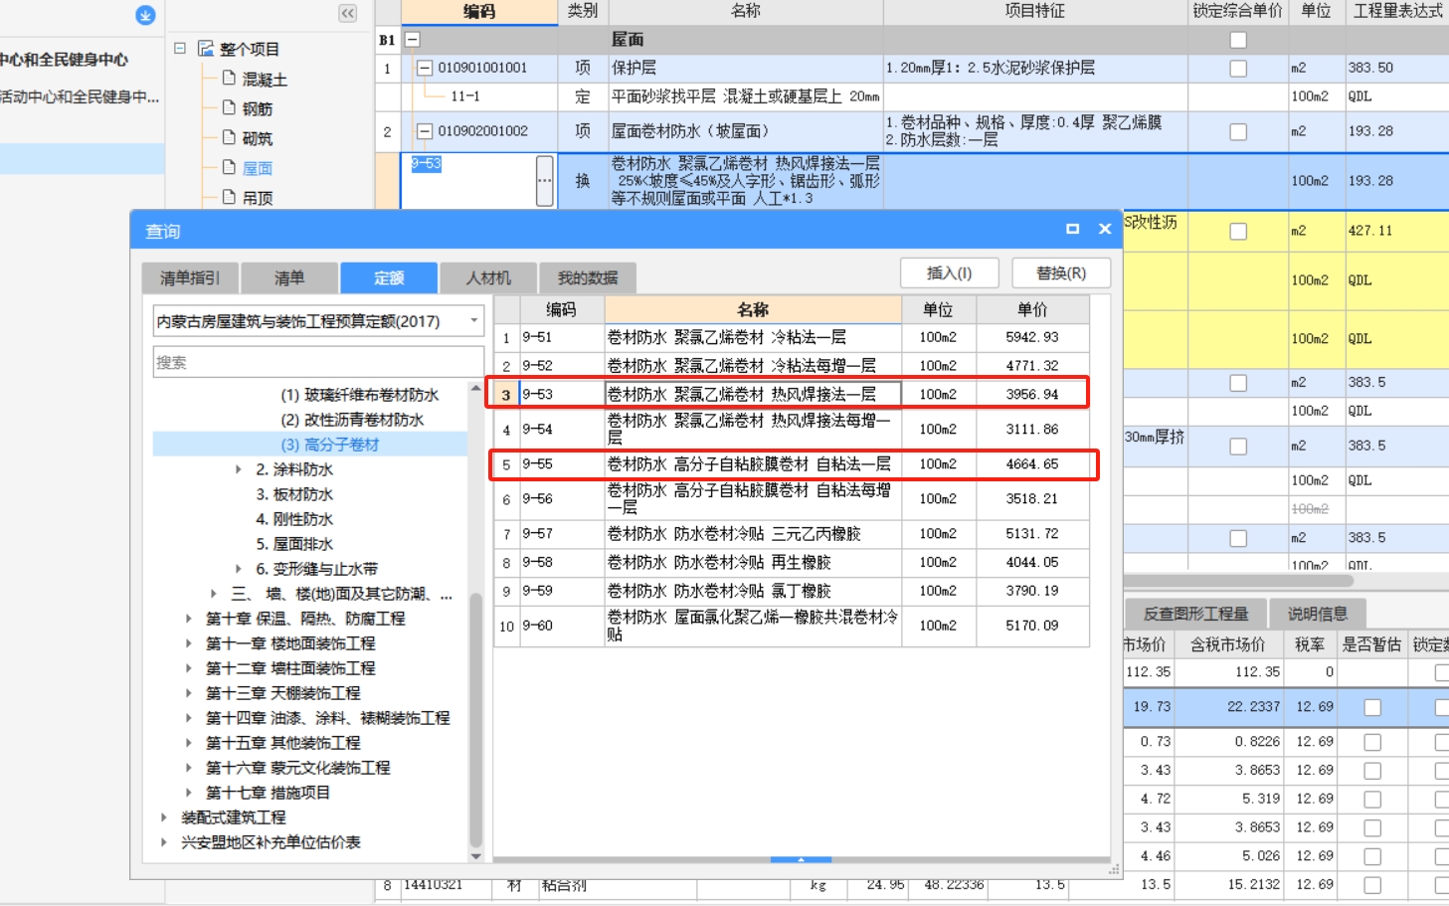Switch to 说明信息 tab
The width and height of the screenshot is (1449, 906).
1318,614
